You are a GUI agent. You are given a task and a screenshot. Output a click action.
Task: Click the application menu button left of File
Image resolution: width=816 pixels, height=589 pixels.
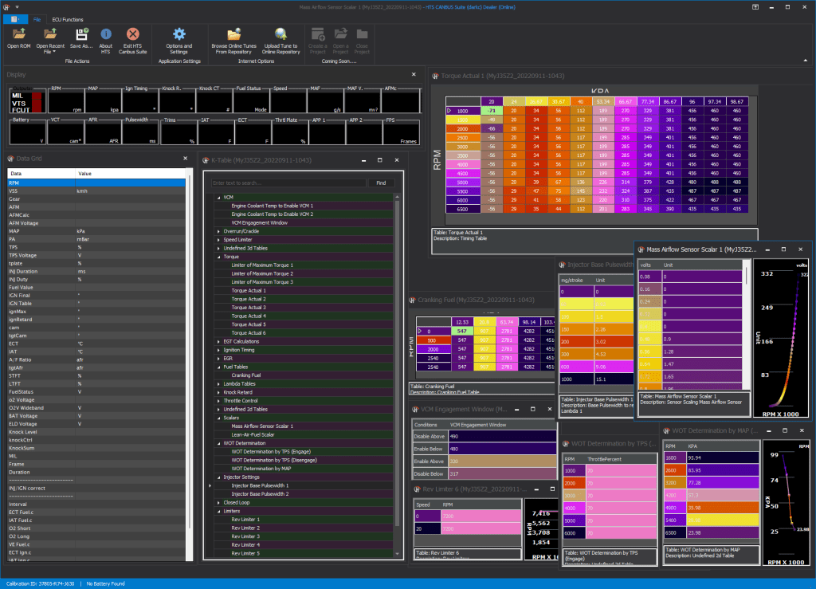point(14,18)
